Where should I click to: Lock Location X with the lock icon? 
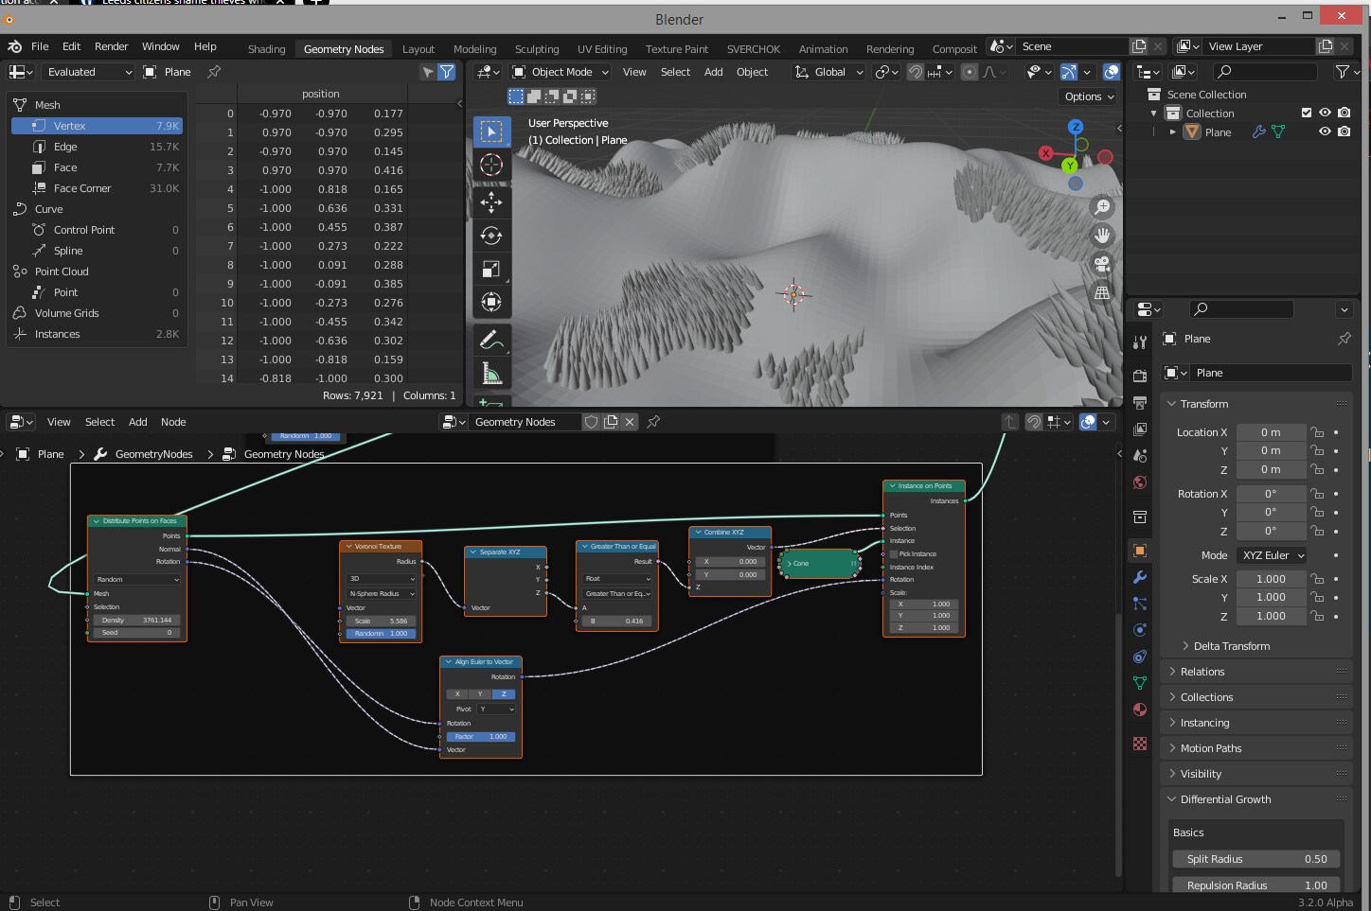point(1317,432)
